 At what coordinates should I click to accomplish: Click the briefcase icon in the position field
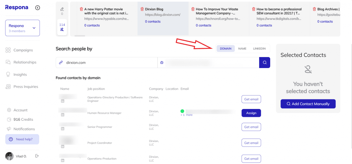tap(162, 63)
